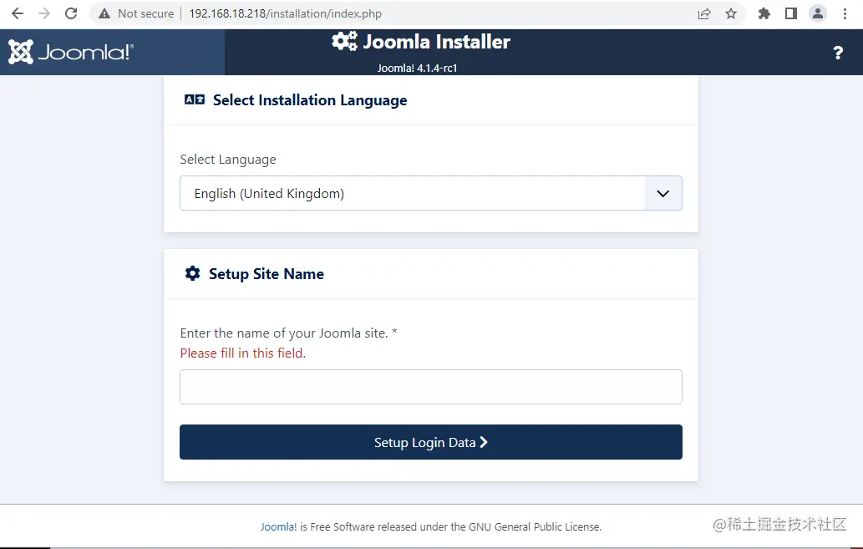Image resolution: width=863 pixels, height=549 pixels.
Task: Click the Joomla! logo
Action: pyautogui.click(x=71, y=53)
